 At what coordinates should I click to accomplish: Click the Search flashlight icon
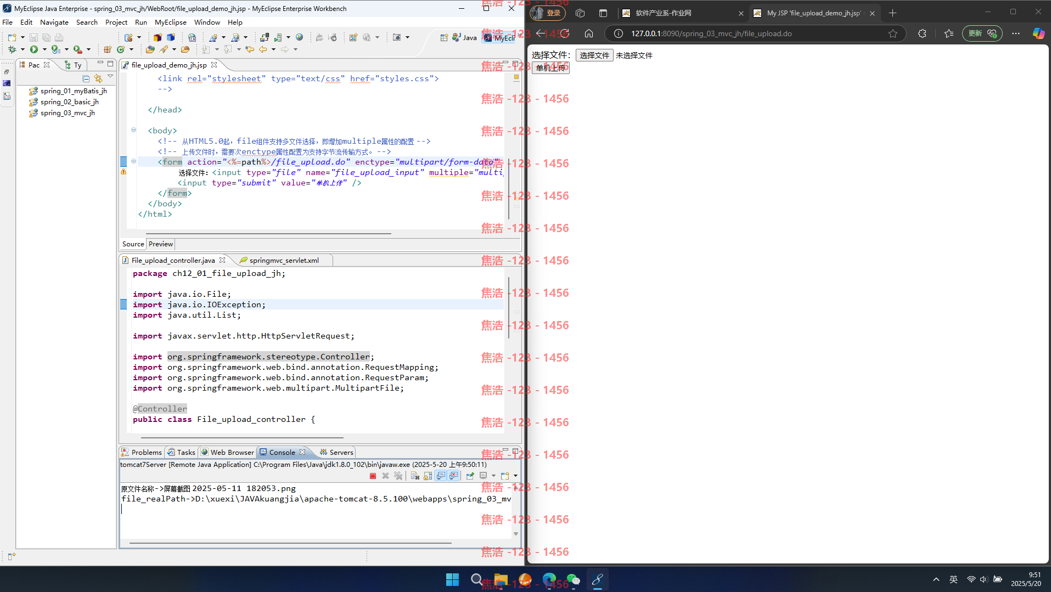[x=164, y=49]
